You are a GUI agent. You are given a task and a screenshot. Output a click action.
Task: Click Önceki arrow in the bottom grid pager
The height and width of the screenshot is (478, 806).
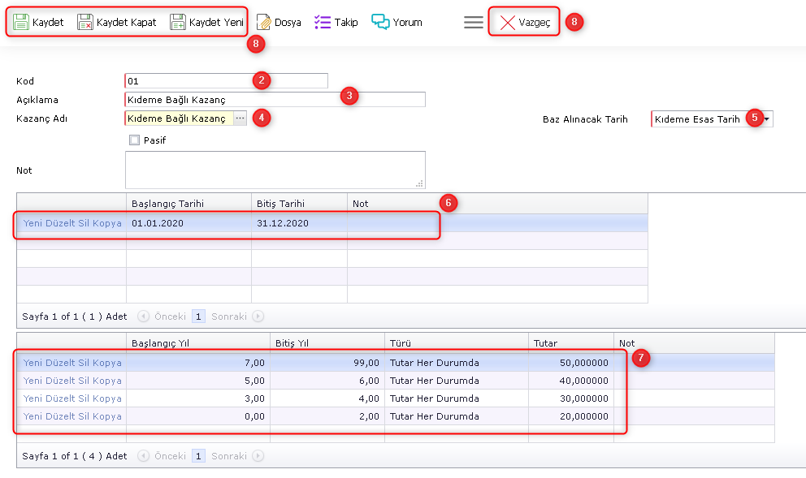(144, 456)
